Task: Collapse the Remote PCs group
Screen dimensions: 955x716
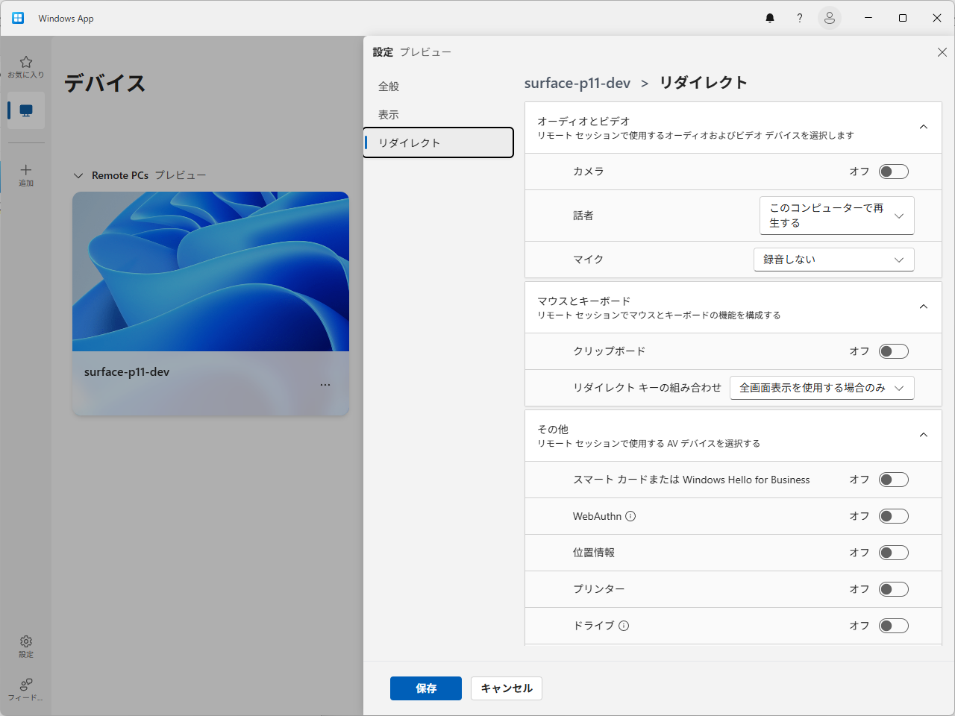Action: [x=78, y=176]
